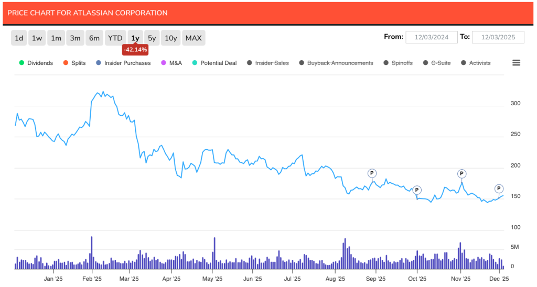Show the 5y price range
The height and width of the screenshot is (287, 537).
[152, 38]
